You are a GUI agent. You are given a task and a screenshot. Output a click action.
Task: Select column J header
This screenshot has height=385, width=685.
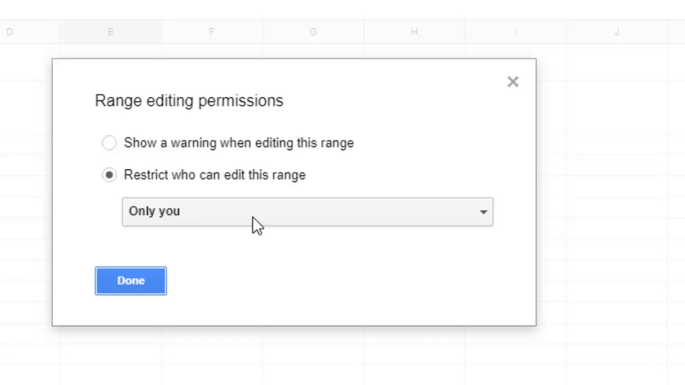(x=616, y=32)
